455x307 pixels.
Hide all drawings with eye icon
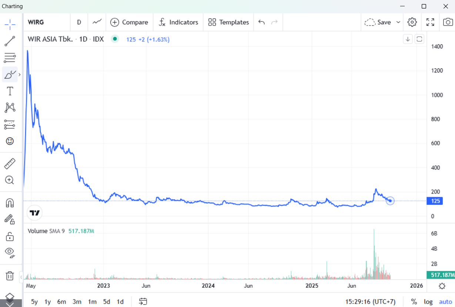[x=10, y=252]
